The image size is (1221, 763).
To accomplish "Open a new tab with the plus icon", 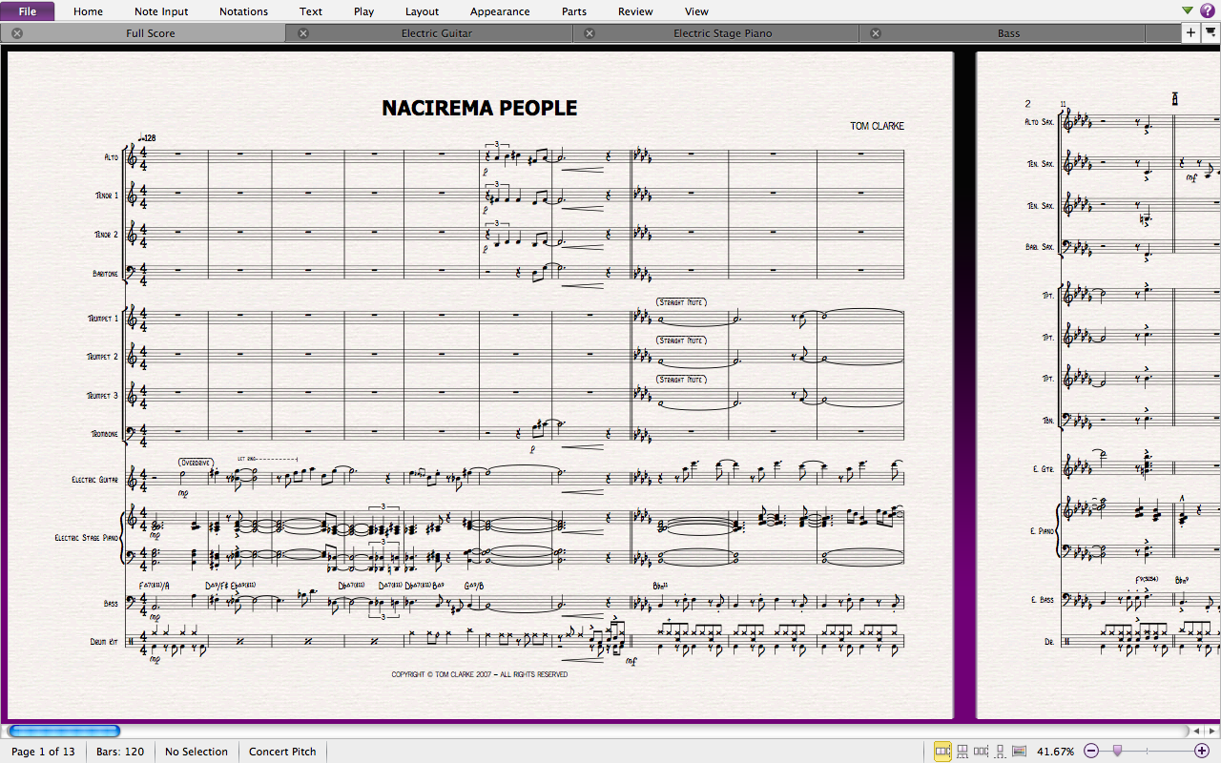I will coord(1190,33).
